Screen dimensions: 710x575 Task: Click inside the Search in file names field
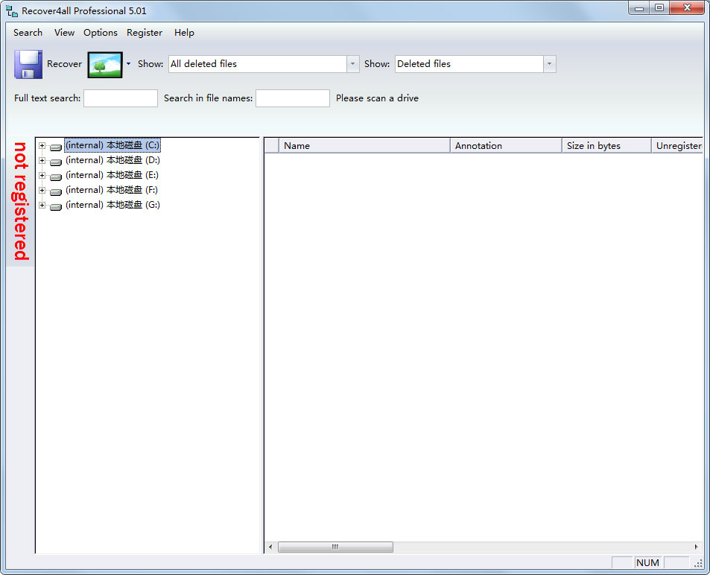292,98
